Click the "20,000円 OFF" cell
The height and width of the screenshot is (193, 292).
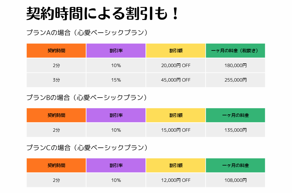(176, 65)
